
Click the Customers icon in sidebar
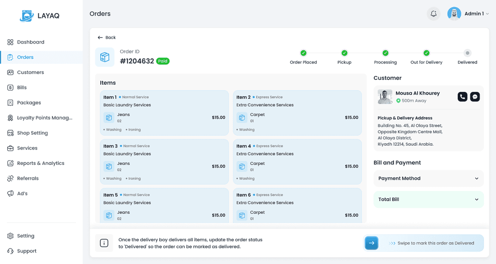pyautogui.click(x=11, y=73)
